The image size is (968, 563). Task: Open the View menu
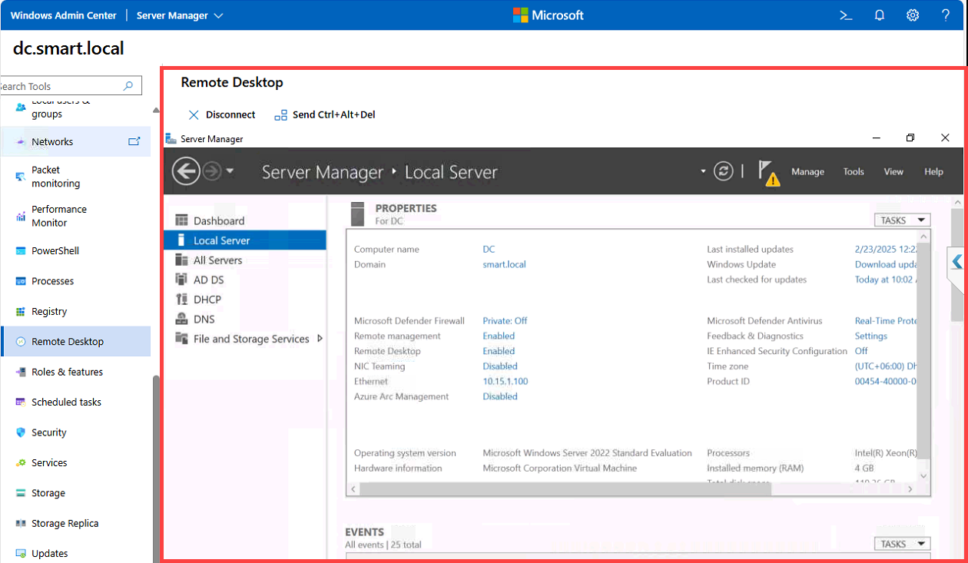point(893,172)
